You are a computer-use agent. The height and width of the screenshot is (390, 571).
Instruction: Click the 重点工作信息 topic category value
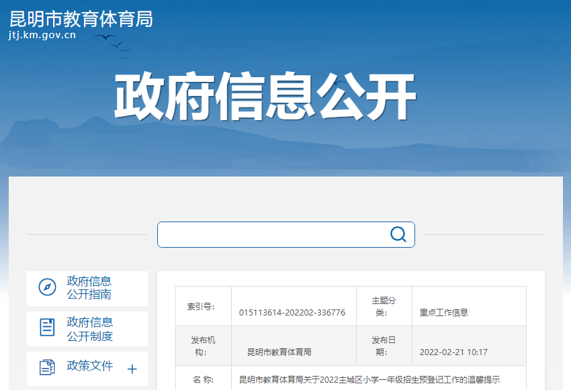pos(444,313)
